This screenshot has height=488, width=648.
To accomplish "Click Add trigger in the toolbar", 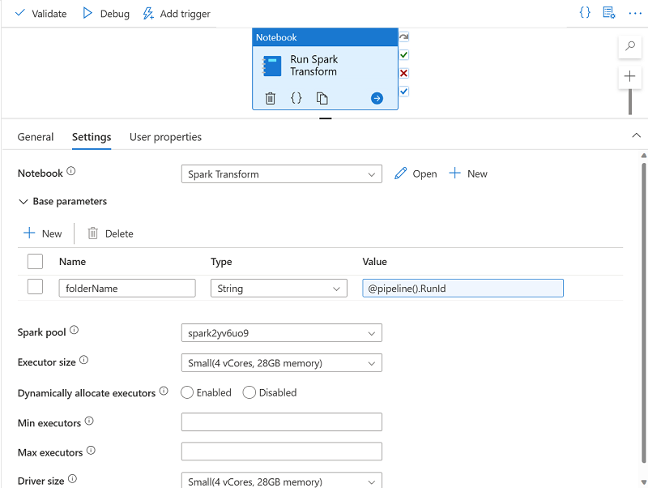I will pyautogui.click(x=177, y=14).
